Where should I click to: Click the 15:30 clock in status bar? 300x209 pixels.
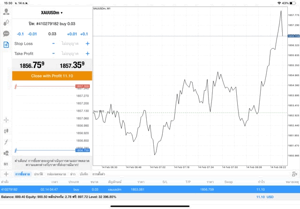[x=8, y=3]
